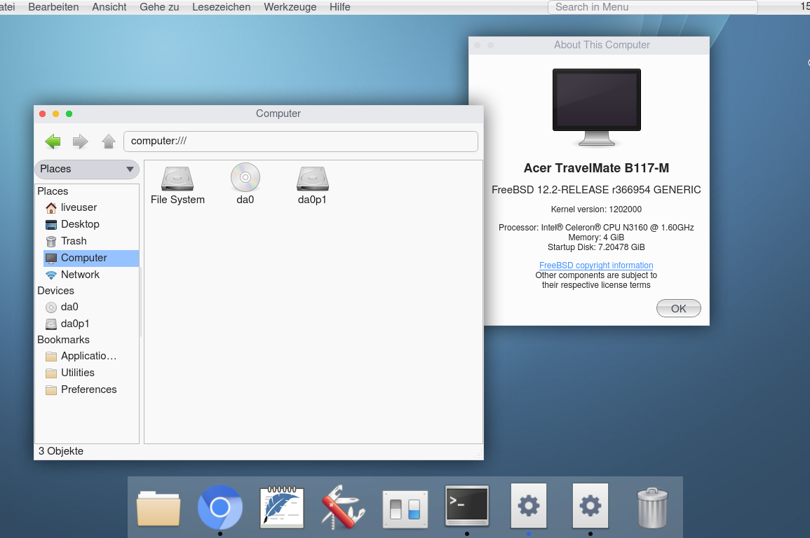Select Network in the Places sidebar
Image resolution: width=810 pixels, height=538 pixels.
click(80, 275)
